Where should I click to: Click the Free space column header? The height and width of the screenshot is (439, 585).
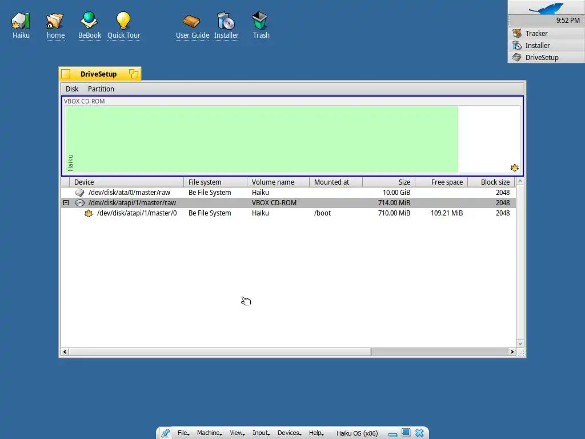[x=442, y=182]
